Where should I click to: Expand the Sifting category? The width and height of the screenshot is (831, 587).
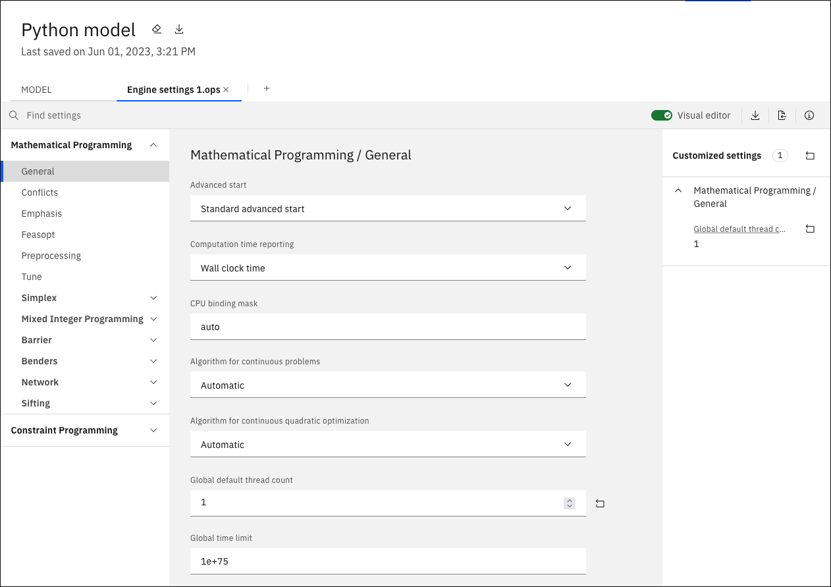tap(153, 403)
